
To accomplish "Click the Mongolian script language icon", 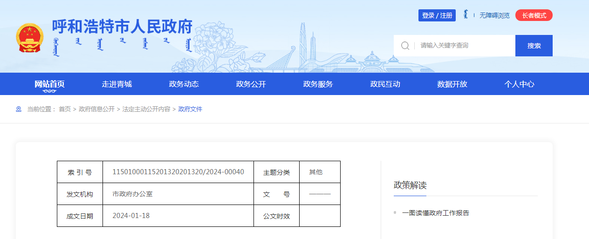I will click(466, 15).
